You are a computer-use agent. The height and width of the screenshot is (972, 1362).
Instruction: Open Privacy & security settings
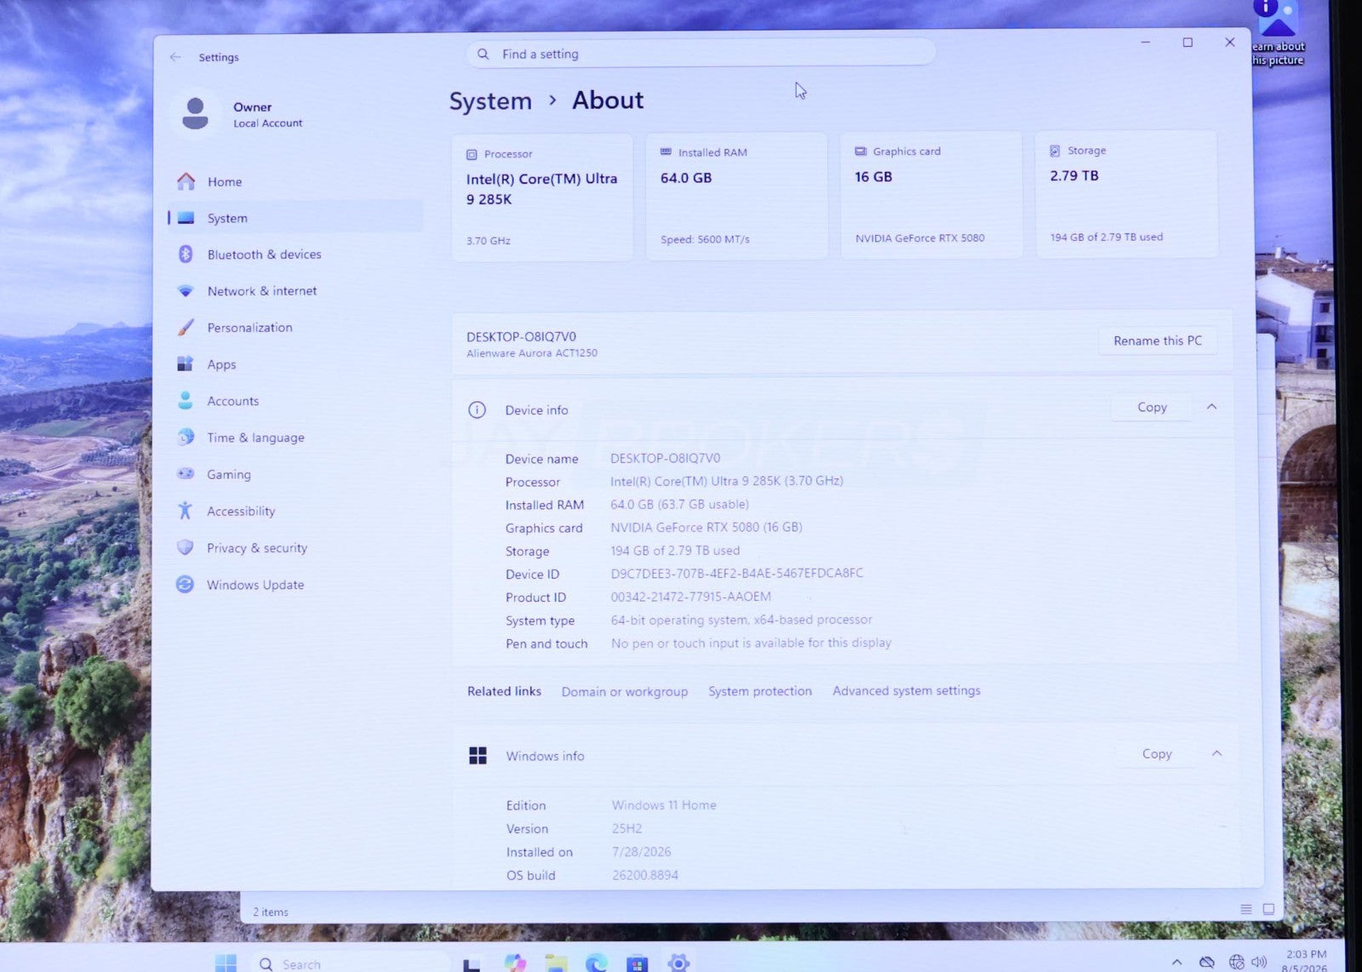[295, 548]
